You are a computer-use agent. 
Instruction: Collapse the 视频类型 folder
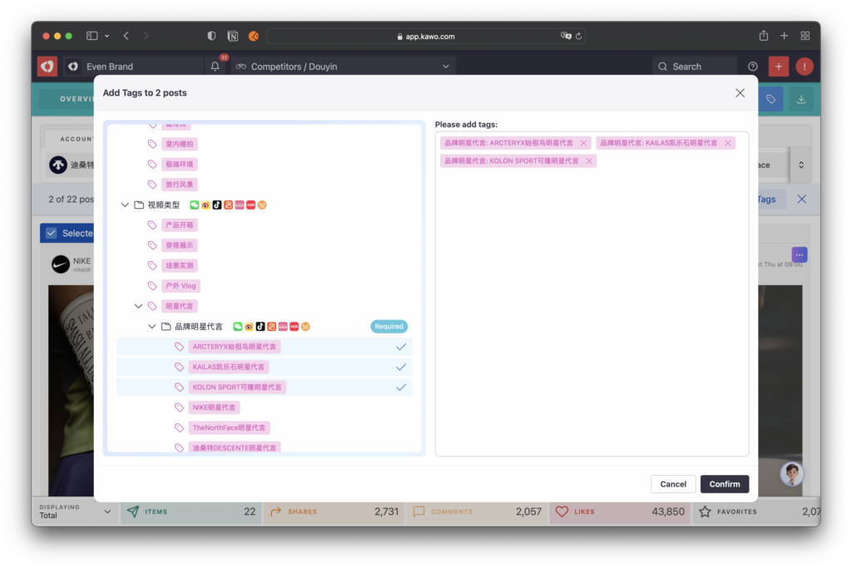point(125,205)
